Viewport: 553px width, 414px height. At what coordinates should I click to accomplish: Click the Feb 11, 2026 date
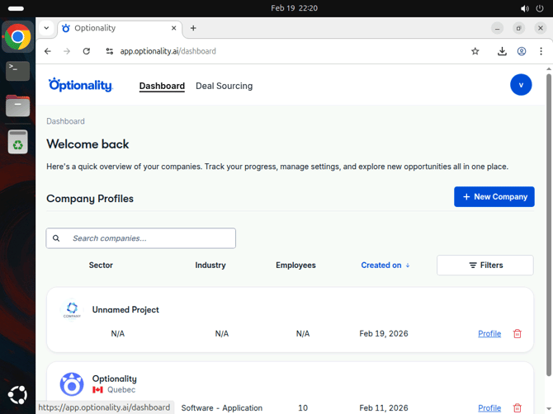pyautogui.click(x=384, y=407)
